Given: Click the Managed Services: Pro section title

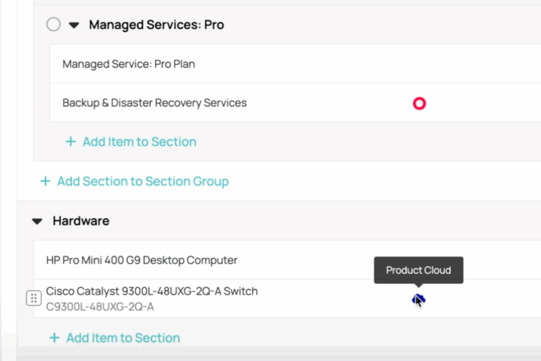Looking at the screenshot, I should coord(156,25).
